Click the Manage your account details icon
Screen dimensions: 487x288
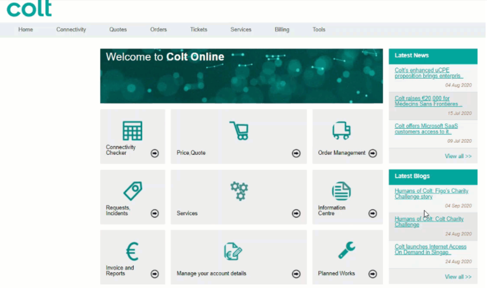pyautogui.click(x=233, y=251)
